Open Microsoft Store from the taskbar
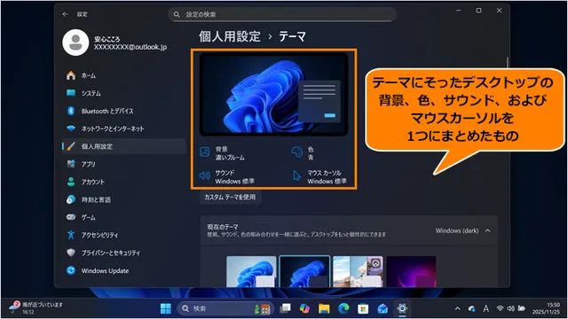The height and width of the screenshot is (319, 568). point(363,308)
